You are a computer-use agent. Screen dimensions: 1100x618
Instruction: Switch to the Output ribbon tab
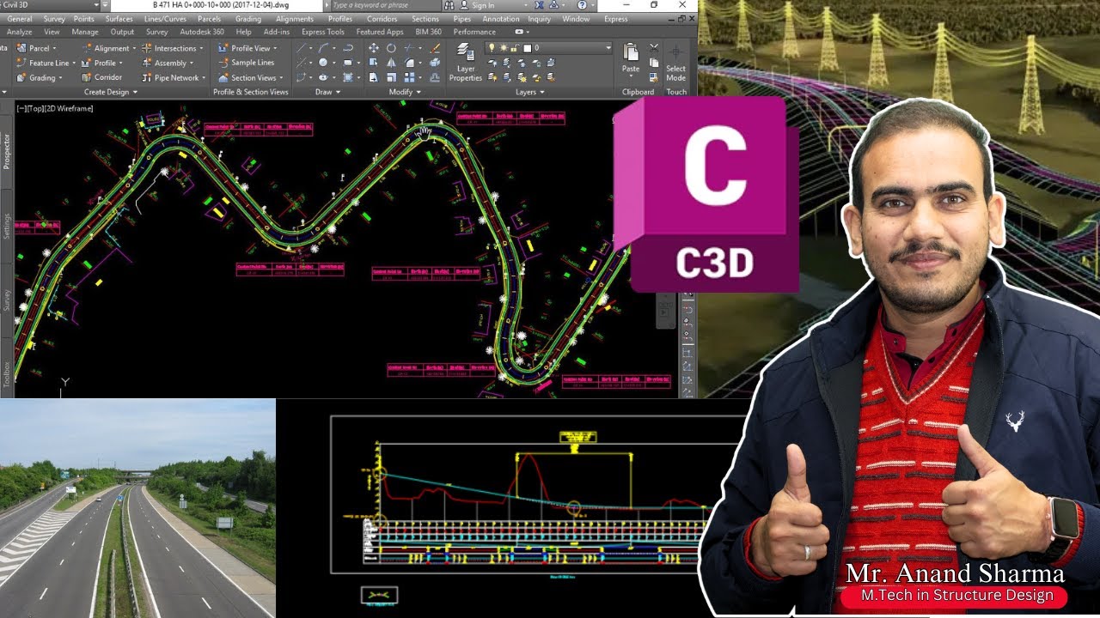coord(122,32)
